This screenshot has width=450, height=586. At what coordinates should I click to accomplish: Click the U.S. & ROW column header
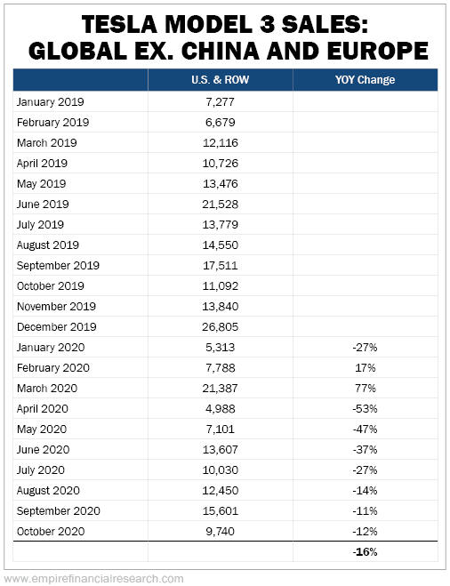[x=221, y=80]
